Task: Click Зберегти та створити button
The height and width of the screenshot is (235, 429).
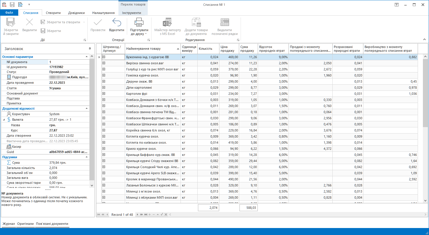Action: pos(60,22)
